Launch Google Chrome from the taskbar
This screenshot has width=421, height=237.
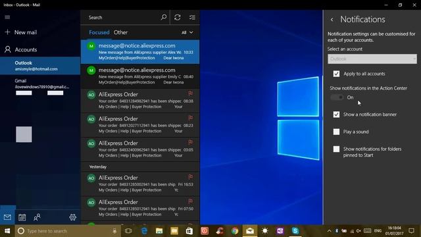(235, 231)
